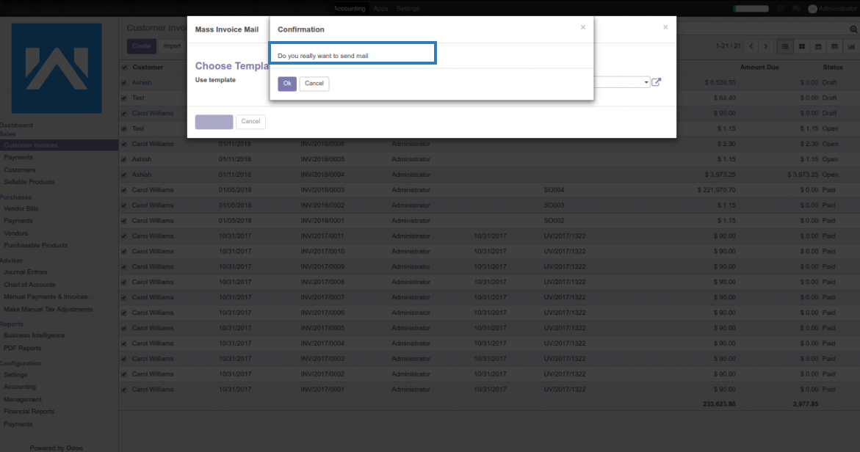Open the Accounting menu in top bar

350,9
